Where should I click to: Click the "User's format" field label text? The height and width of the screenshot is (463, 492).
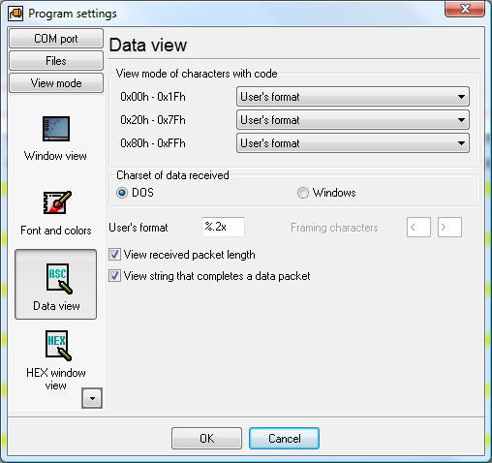pos(138,228)
